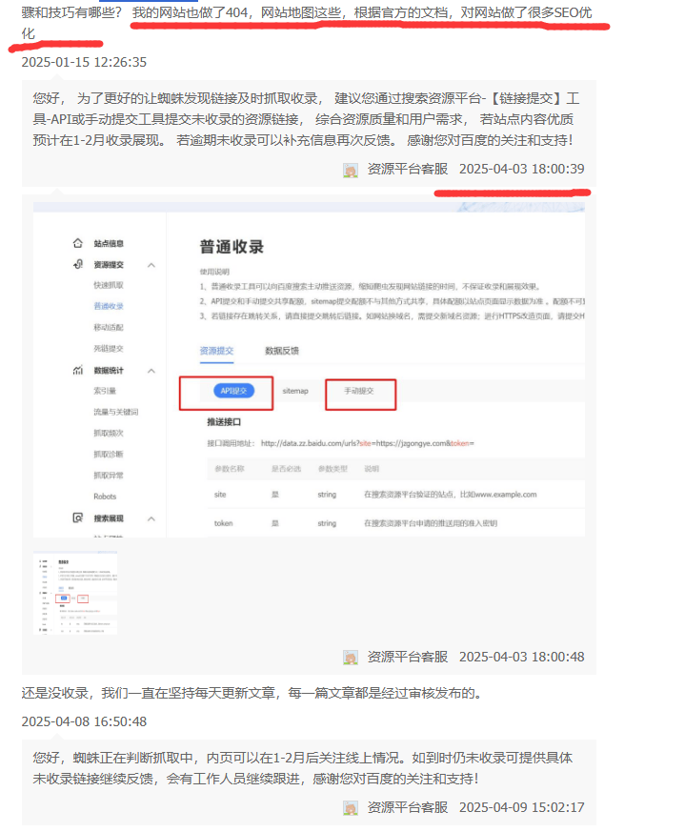Click the 使用说明 label
This screenshot has height=832, width=685.
click(x=214, y=272)
